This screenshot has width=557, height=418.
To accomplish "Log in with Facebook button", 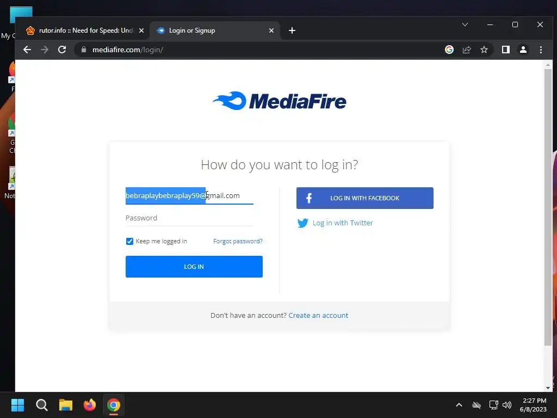I will (365, 198).
